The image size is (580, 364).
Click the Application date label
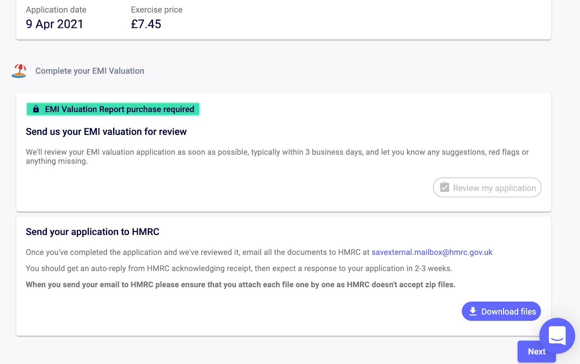[x=56, y=10]
